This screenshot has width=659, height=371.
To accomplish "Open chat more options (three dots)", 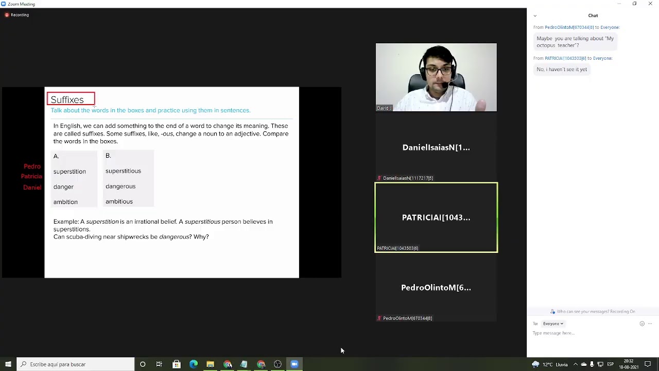I will pos(650,324).
